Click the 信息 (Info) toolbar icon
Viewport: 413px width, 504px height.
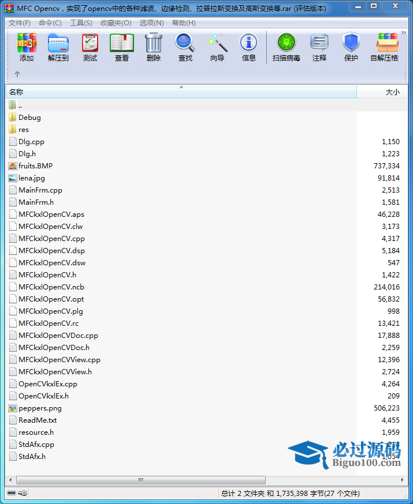[x=248, y=43]
